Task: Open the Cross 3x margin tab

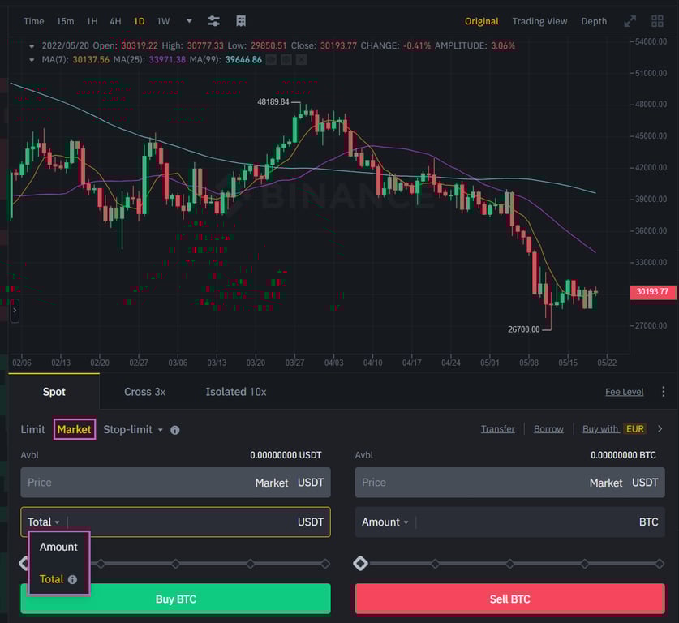Action: point(145,392)
